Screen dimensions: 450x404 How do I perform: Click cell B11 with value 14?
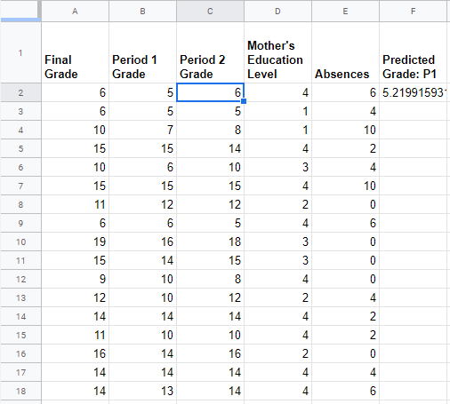[142, 260]
